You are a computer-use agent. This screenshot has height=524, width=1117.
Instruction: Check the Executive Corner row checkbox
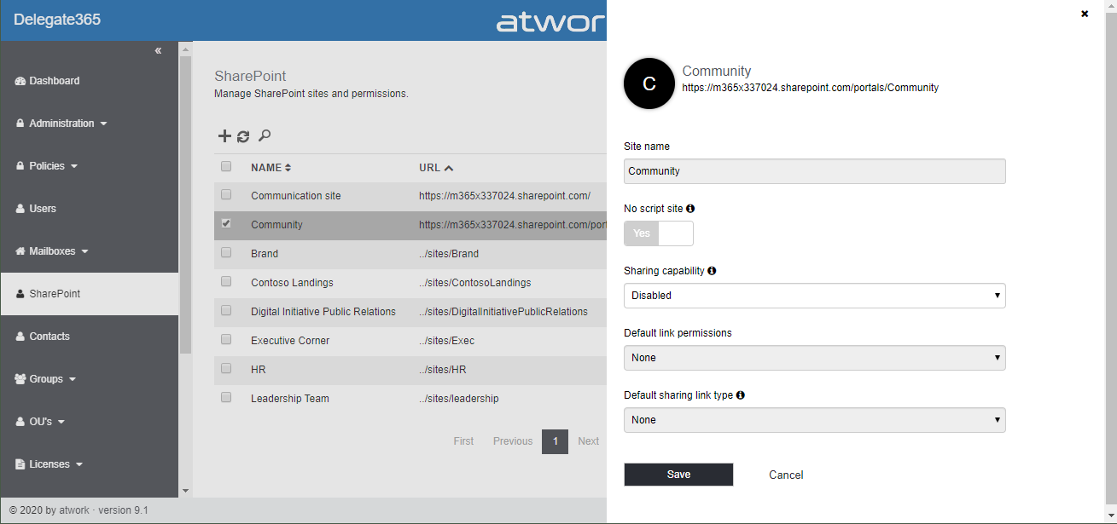click(226, 339)
